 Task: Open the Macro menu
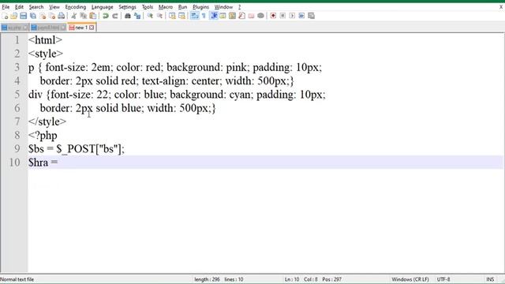(x=166, y=7)
